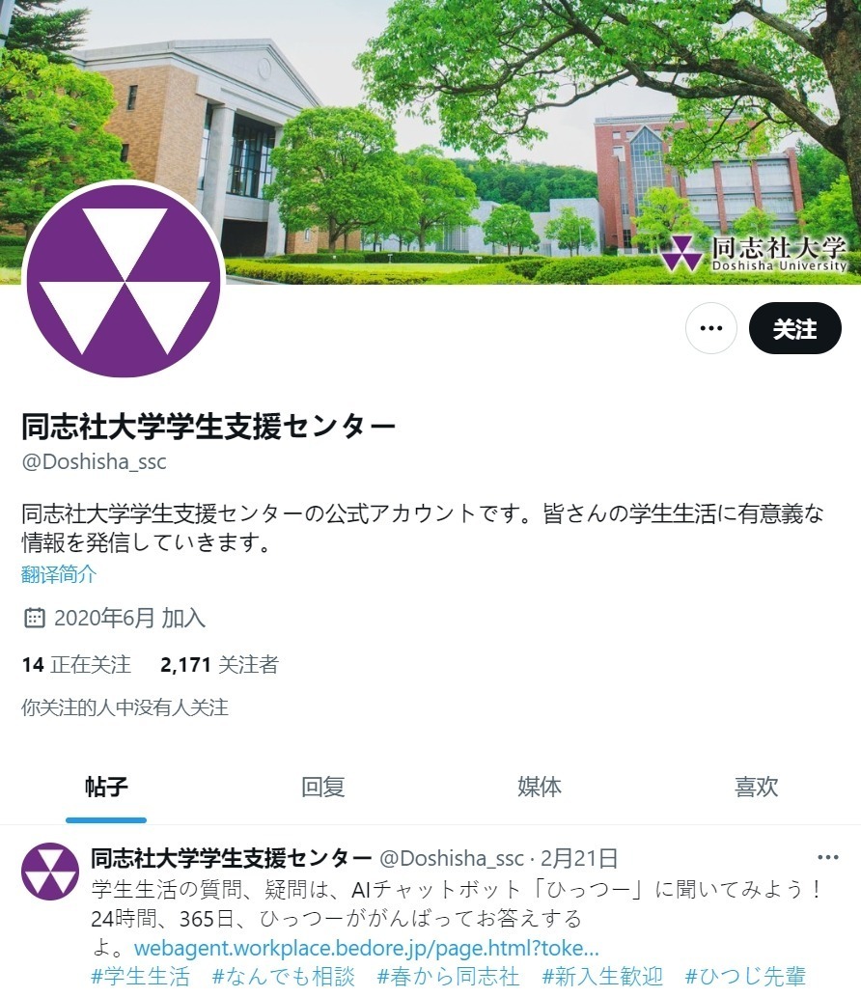
Task: Open the 喜欢 tab
Action: 756,788
